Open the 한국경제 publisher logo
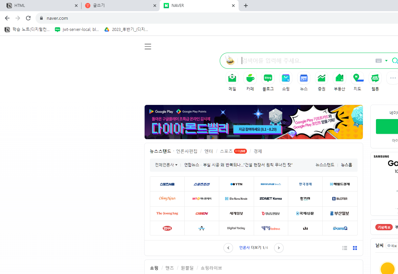This screenshot has height=274, width=398. [305, 184]
